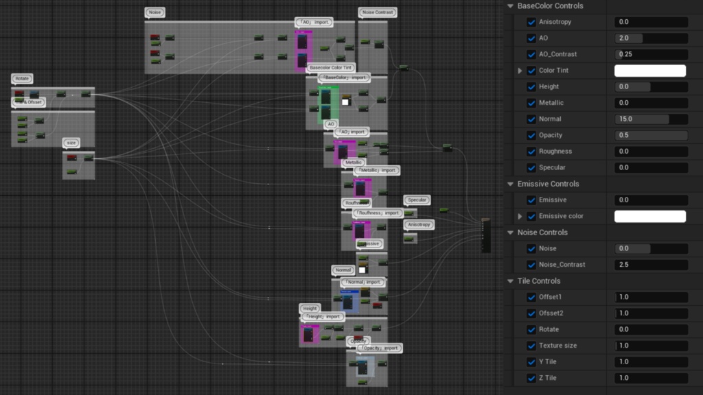Screen dimensions: 703x395
Task: Adjust the Normal value slider at 15.0
Action: click(651, 119)
